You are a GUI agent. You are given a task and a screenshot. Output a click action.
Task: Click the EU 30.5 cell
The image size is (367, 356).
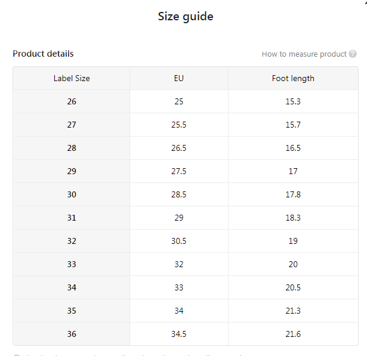179,241
